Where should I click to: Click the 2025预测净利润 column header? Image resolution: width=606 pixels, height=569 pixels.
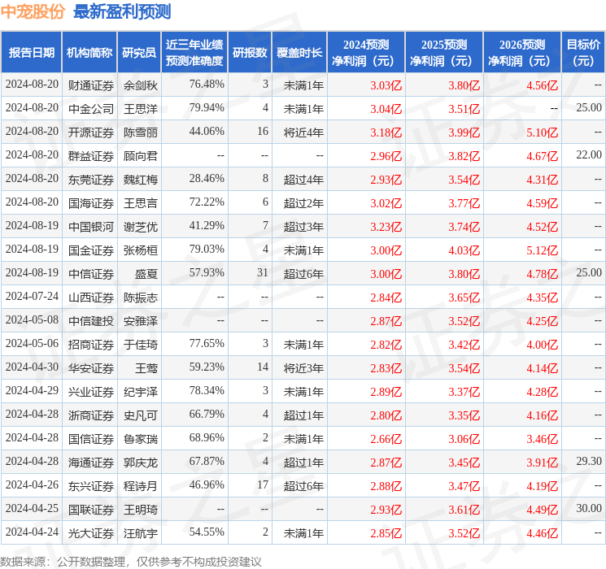444,53
